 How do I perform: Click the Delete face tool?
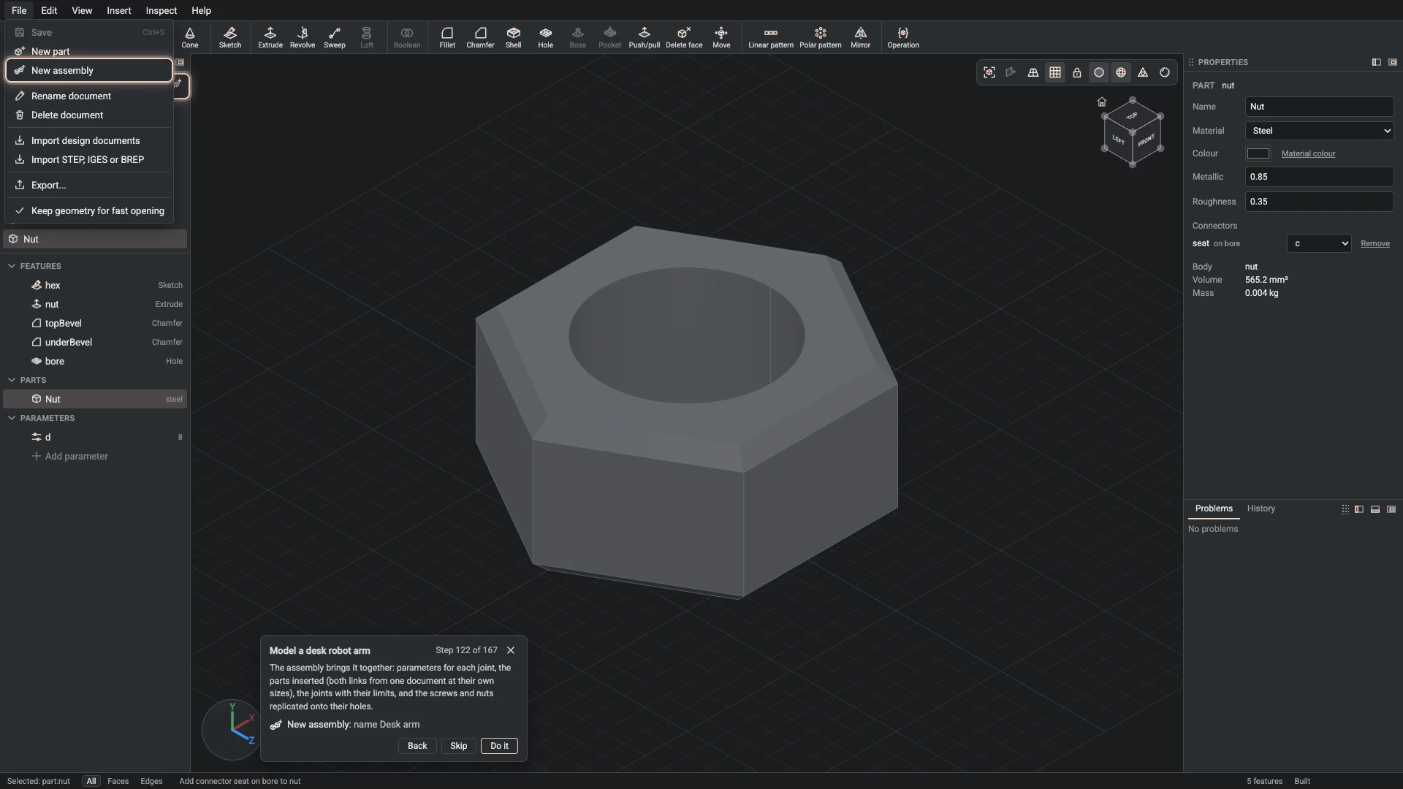click(x=684, y=37)
